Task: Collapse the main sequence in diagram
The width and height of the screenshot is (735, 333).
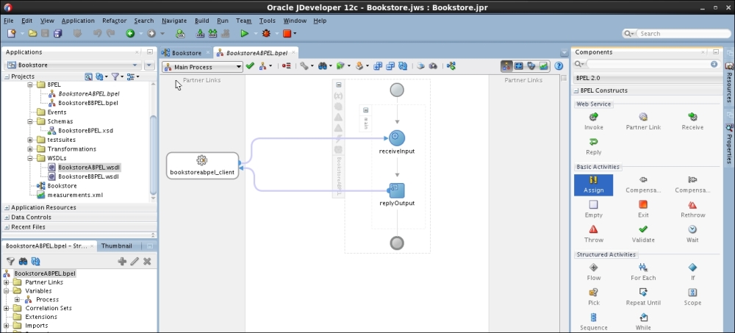Action: [x=365, y=110]
